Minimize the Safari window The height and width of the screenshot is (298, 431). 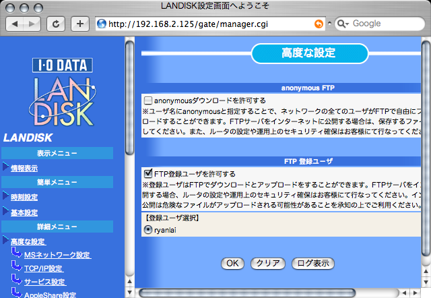24,8
